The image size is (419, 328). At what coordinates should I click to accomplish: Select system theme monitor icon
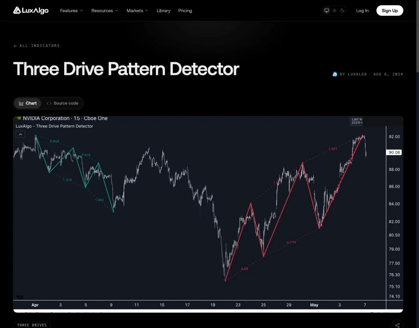click(x=327, y=11)
